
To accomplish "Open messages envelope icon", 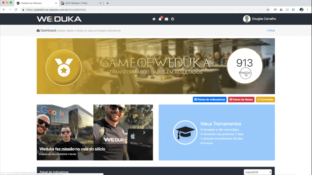I will [166, 19].
